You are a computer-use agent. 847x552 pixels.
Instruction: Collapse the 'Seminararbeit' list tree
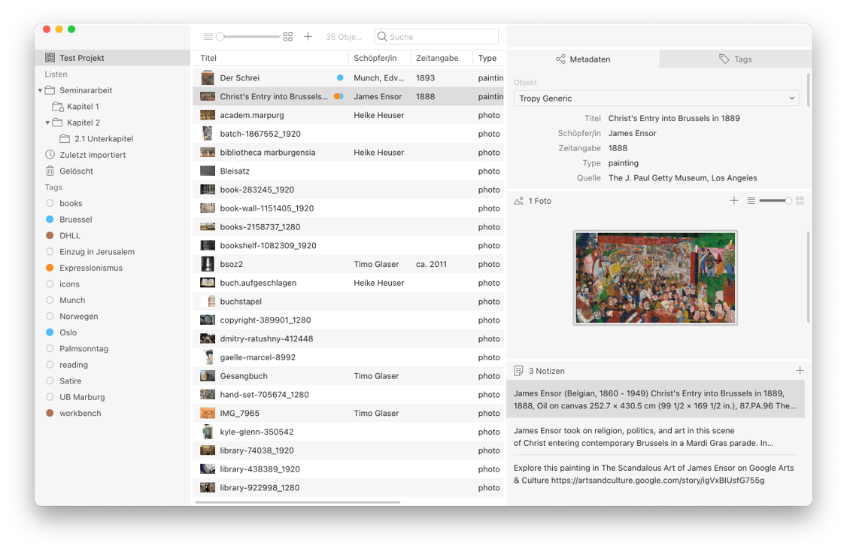point(39,90)
